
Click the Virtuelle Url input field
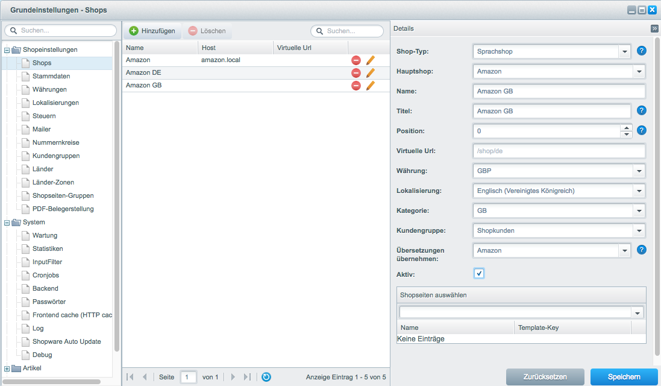pyautogui.click(x=559, y=151)
